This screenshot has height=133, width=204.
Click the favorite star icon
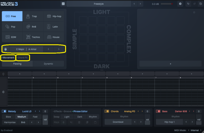[194, 12]
